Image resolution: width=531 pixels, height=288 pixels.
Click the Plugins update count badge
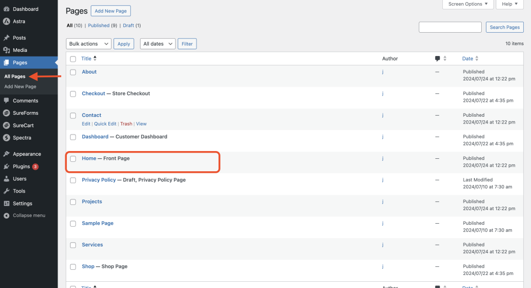pos(35,167)
